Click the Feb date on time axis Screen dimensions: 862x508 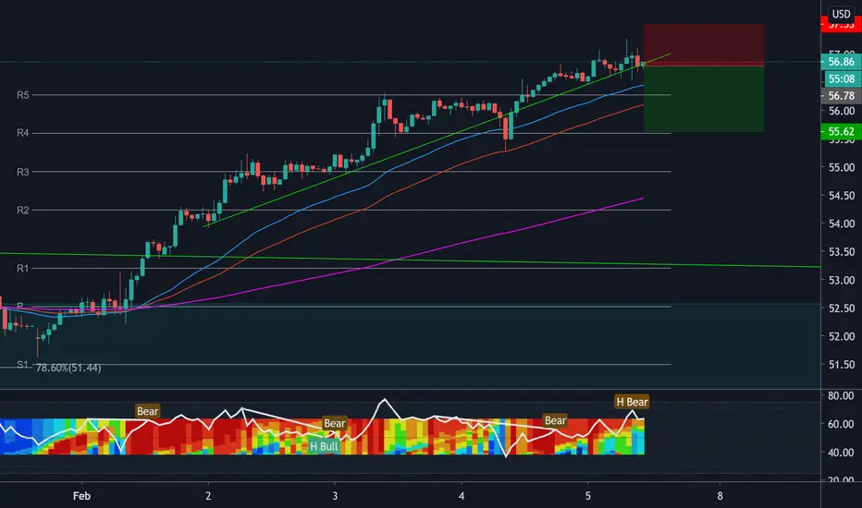coord(81,496)
